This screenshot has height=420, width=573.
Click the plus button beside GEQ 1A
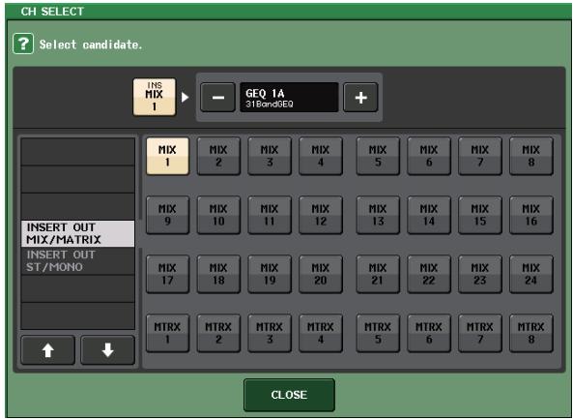[x=360, y=98]
